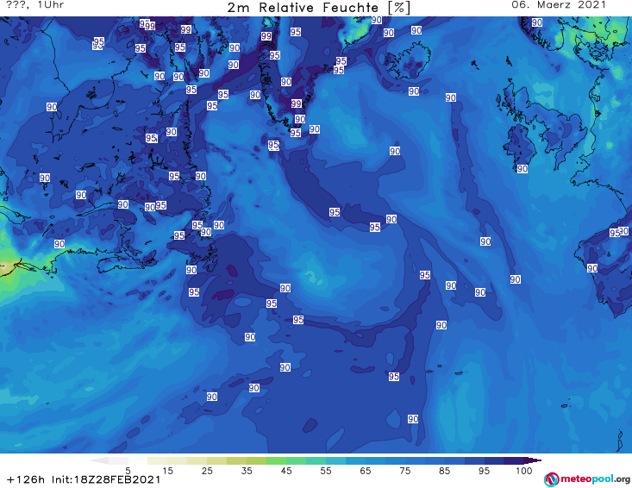Click the 90 contour label at Ireland's south coast
Image resolution: width=632 pixels, height=488 pixels.
(x=522, y=169)
